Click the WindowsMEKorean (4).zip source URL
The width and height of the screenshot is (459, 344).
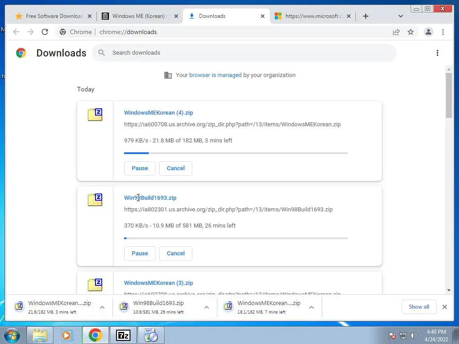coord(232,125)
